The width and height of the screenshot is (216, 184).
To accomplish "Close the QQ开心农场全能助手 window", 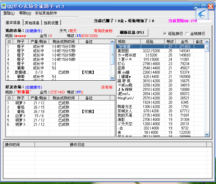I will coord(211,6).
